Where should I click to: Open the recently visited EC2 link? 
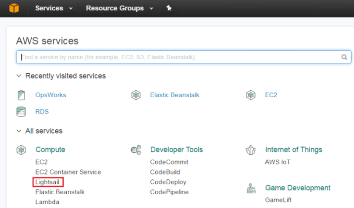(x=271, y=95)
